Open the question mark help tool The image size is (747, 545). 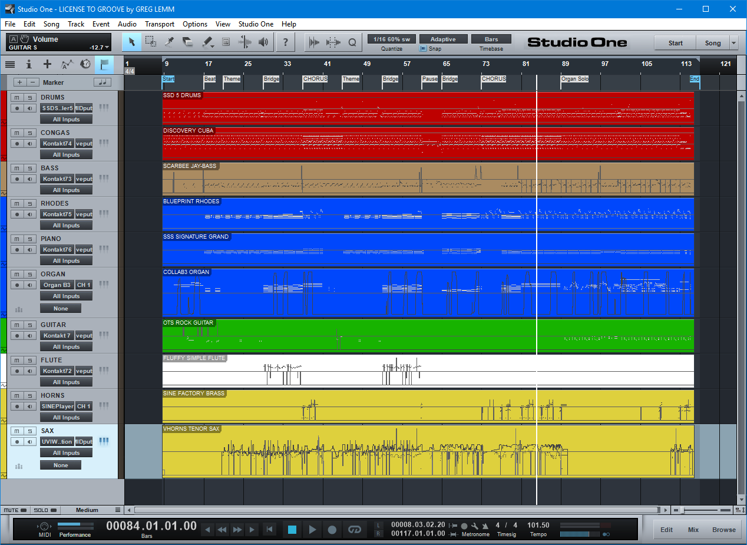click(286, 42)
